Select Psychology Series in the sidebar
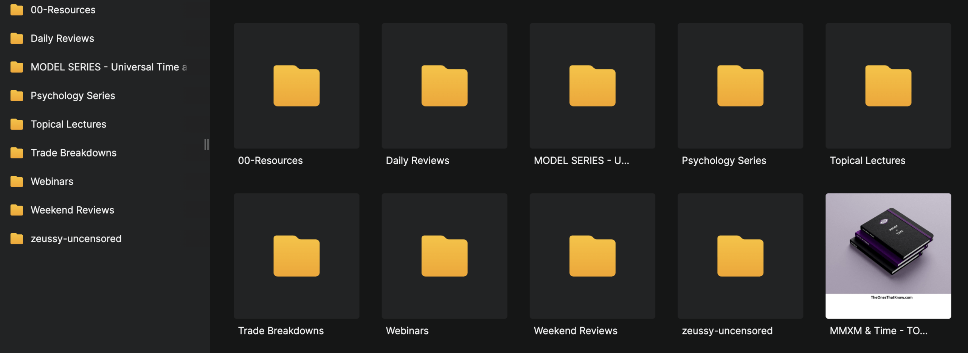 (73, 96)
